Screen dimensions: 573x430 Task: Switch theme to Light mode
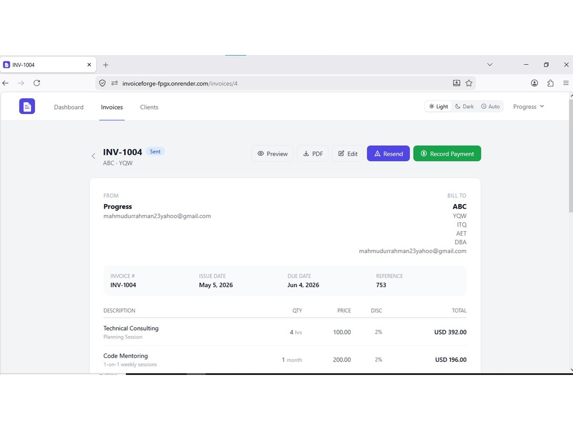[x=438, y=107]
